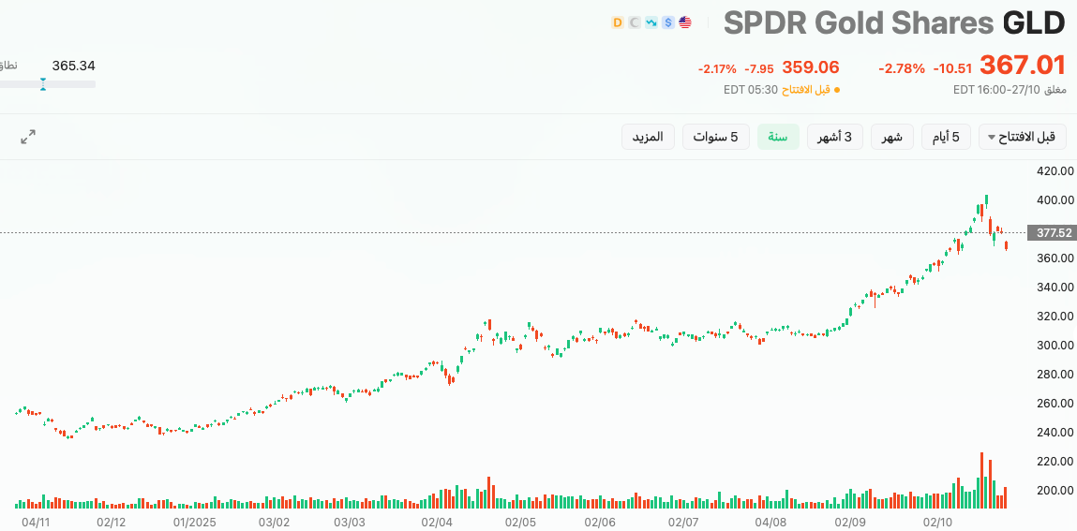Click the US flag icon

point(685,22)
